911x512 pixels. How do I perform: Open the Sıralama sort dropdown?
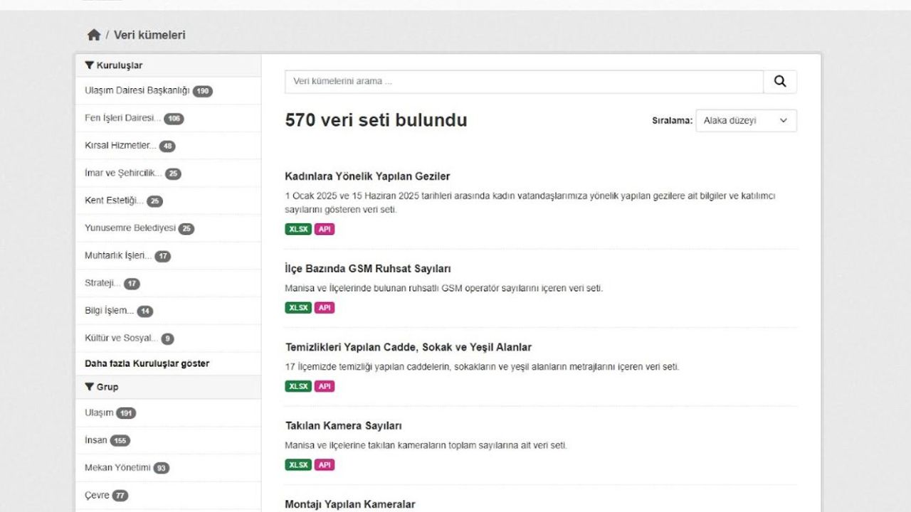coord(746,121)
